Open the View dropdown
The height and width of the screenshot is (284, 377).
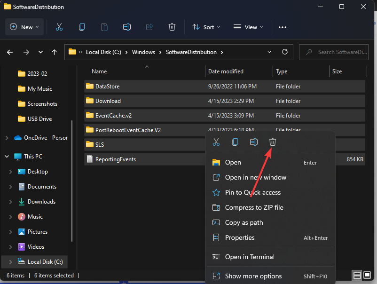248,27
